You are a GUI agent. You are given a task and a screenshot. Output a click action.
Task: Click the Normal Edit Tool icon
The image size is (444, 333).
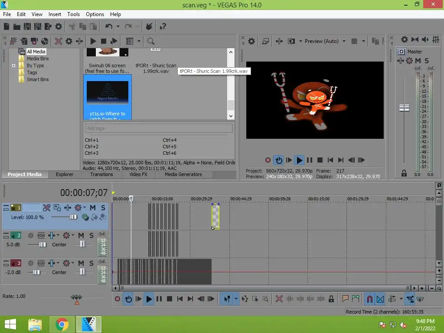point(227,299)
